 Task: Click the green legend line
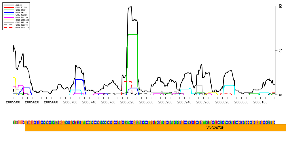tap(9, 10)
